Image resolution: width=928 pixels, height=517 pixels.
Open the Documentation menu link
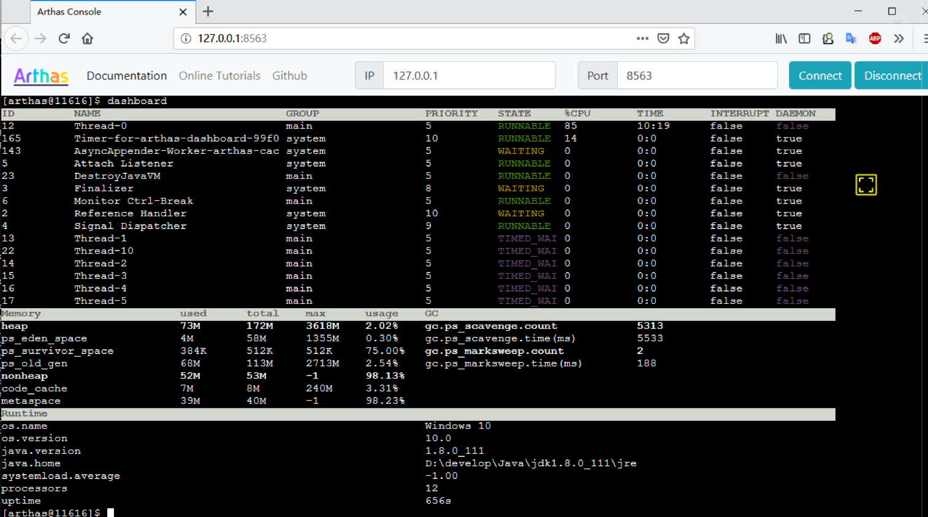(x=126, y=75)
